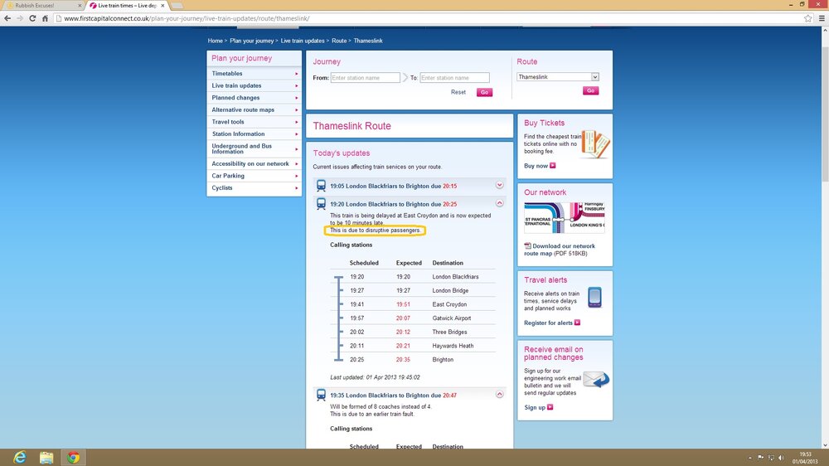
Task: Go to Route in the breadcrumb
Action: click(339, 41)
